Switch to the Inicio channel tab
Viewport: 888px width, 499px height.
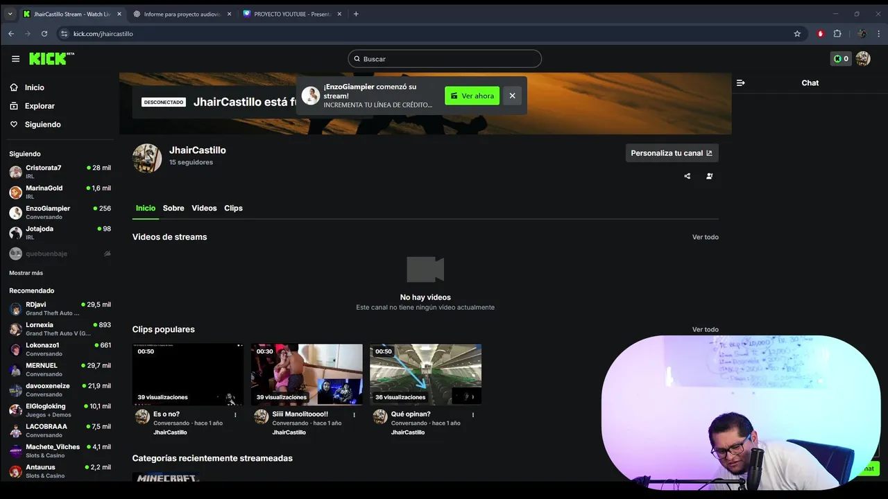(x=146, y=208)
